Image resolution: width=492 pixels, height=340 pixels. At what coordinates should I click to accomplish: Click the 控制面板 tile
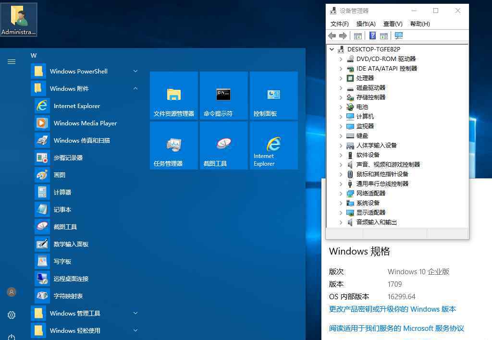[x=273, y=96]
